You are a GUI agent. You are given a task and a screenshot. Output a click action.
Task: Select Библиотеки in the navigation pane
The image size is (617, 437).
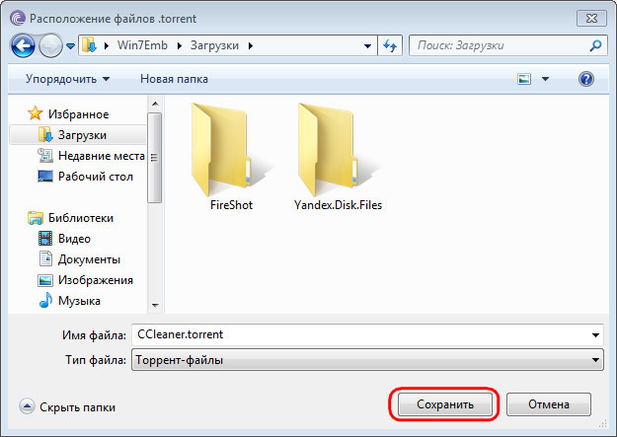coord(81,218)
